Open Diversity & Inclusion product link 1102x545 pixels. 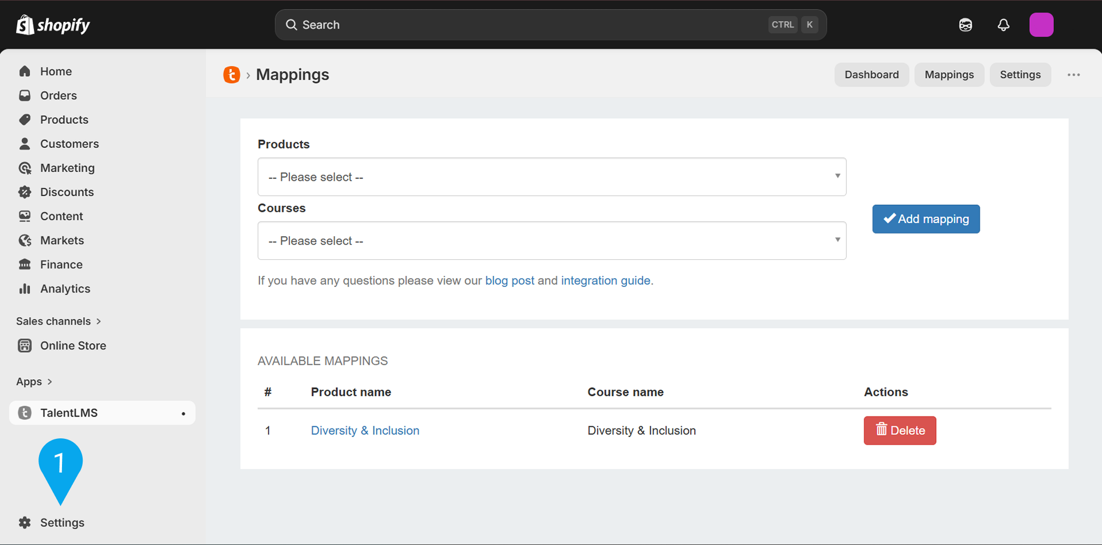pos(365,430)
